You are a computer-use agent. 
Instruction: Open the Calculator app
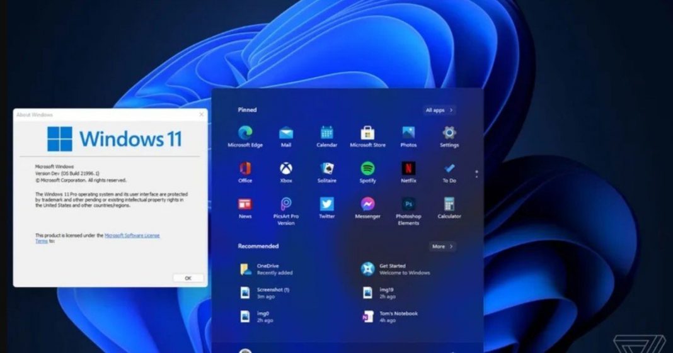[x=449, y=205]
